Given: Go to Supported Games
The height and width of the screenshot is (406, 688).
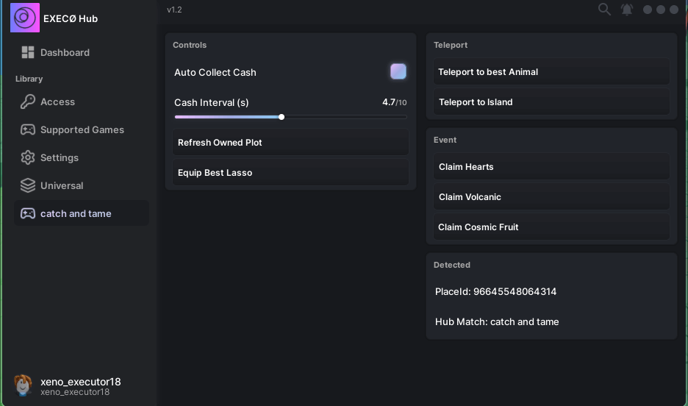Looking at the screenshot, I should tap(82, 129).
